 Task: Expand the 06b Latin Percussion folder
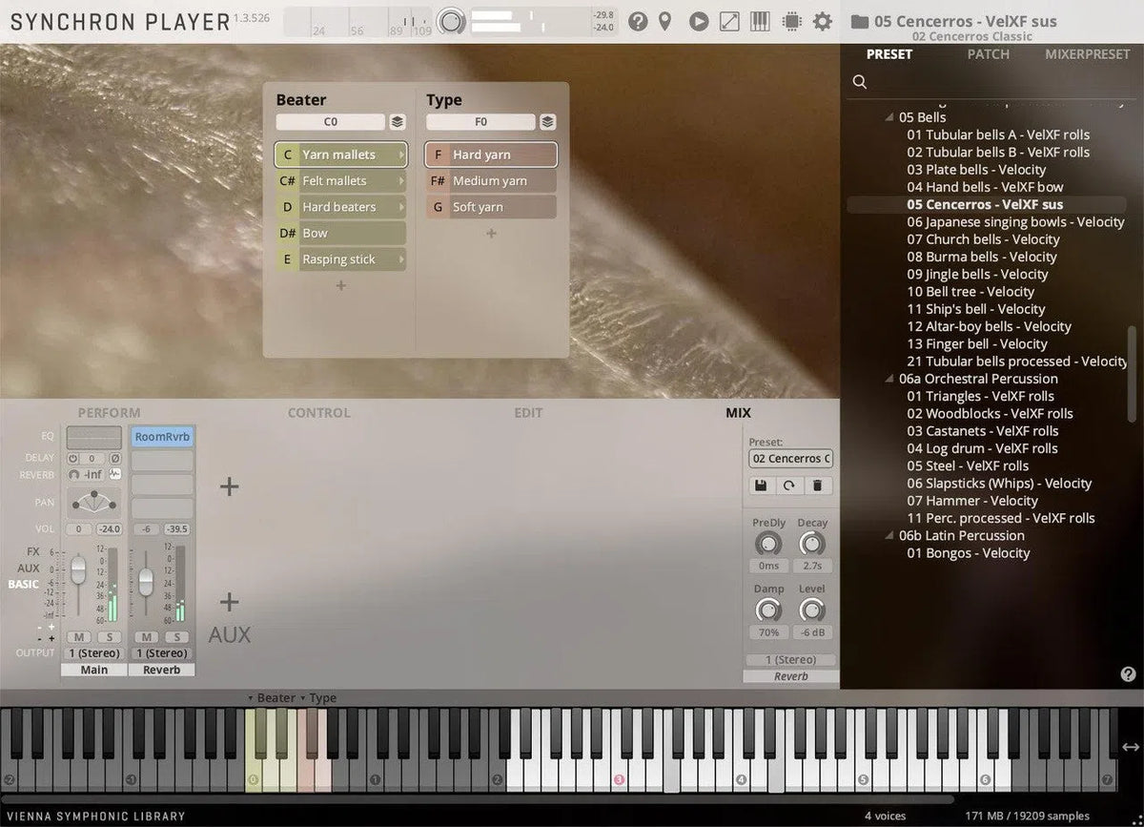[889, 535]
